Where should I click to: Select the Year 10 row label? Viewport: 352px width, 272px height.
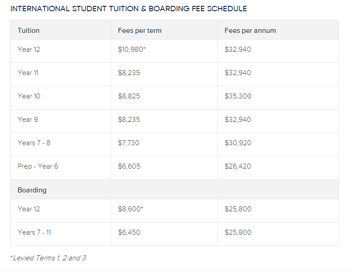click(28, 96)
